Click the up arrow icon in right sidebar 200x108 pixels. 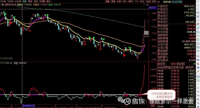point(198,5)
